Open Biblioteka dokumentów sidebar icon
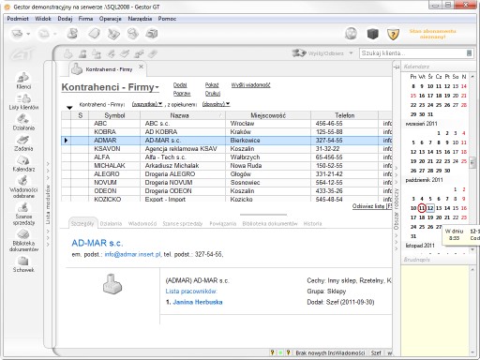 pyautogui.click(x=23, y=240)
